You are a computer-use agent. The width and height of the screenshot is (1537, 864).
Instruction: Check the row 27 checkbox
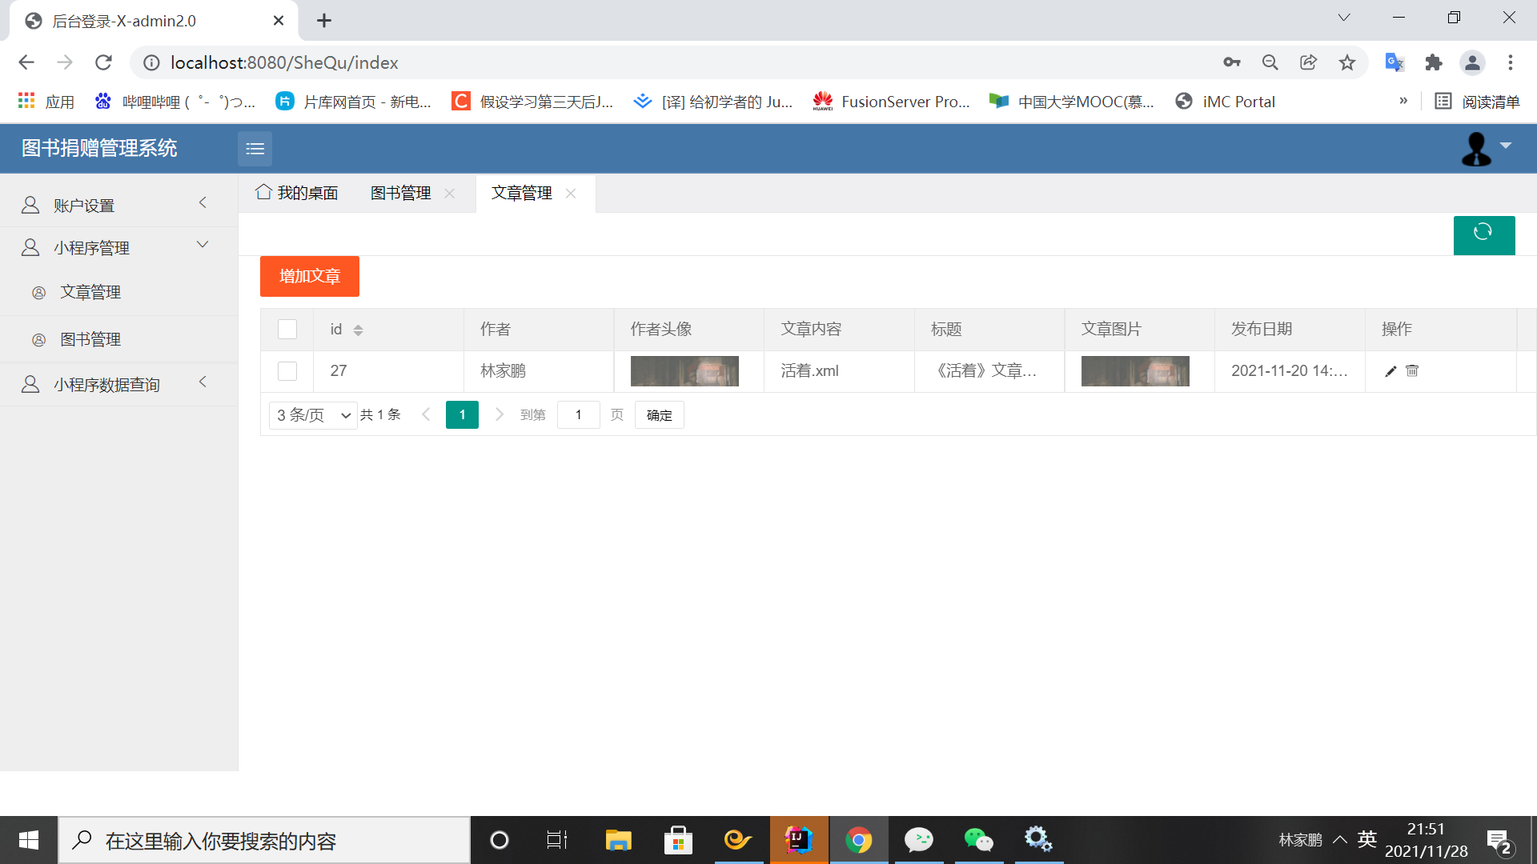287,371
